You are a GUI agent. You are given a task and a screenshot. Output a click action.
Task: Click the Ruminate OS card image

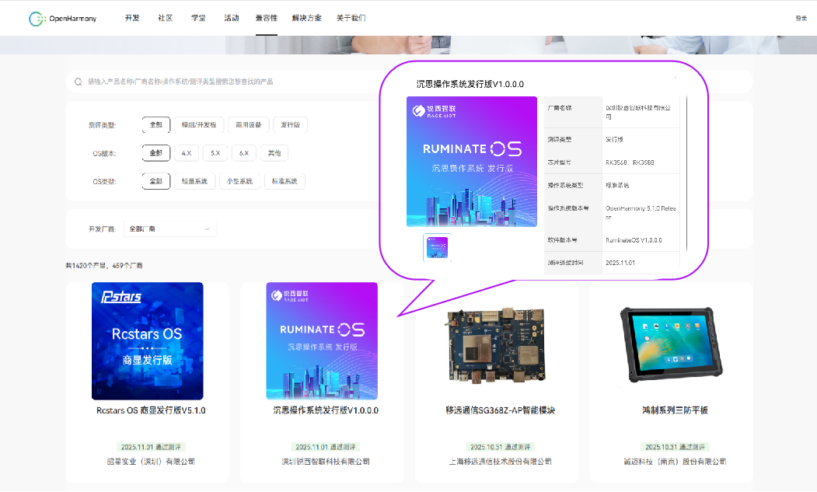pyautogui.click(x=322, y=341)
